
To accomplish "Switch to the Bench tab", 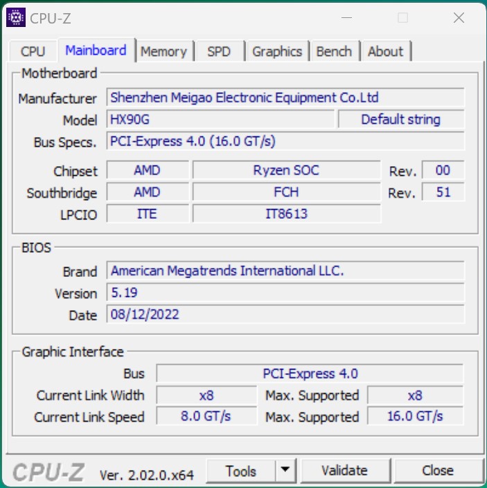I will point(334,51).
